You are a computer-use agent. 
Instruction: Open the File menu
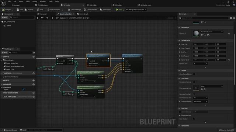click(x=9, y=1)
